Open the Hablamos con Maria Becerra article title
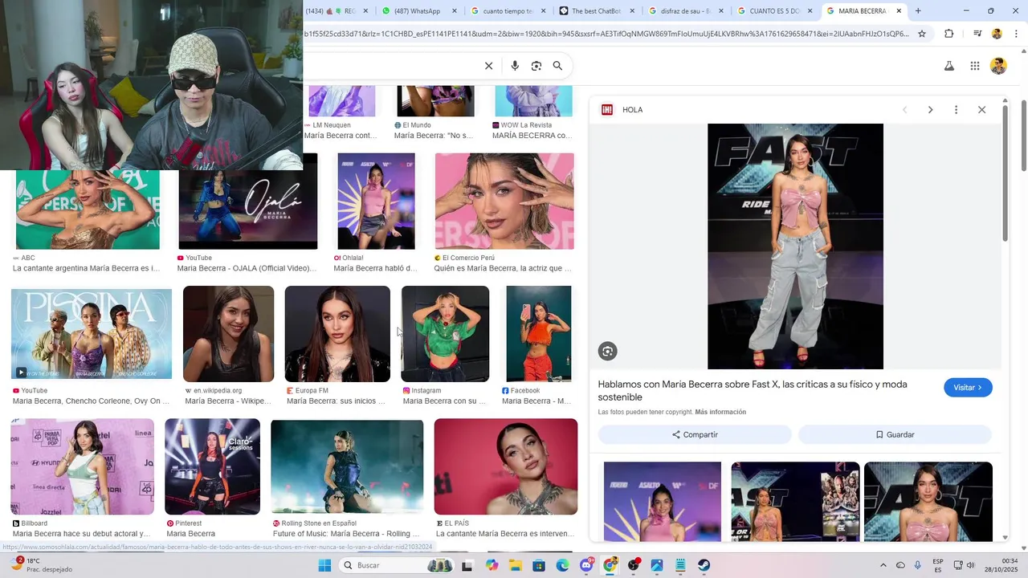Screen dimensions: 1028x578 [x=753, y=391]
